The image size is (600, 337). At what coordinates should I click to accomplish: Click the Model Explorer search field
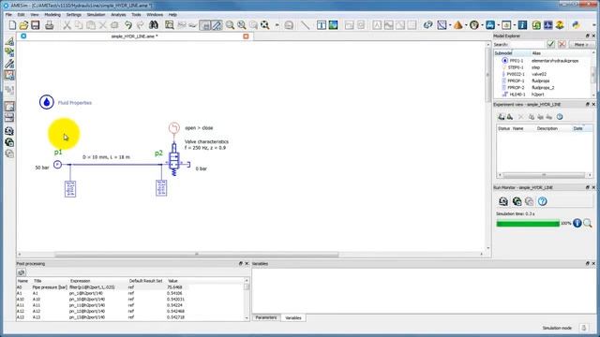527,44
